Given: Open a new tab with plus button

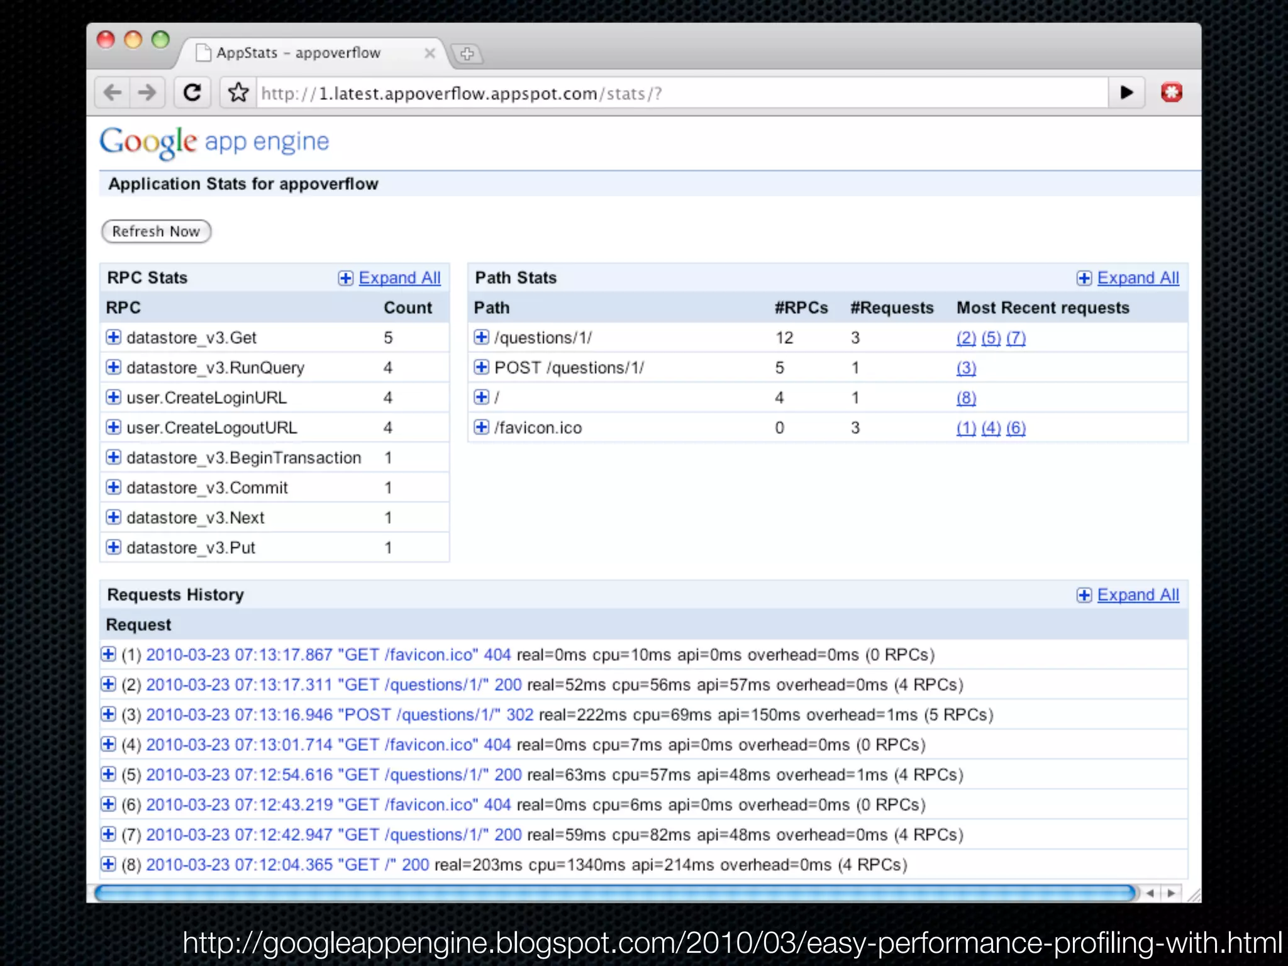Looking at the screenshot, I should tap(467, 54).
